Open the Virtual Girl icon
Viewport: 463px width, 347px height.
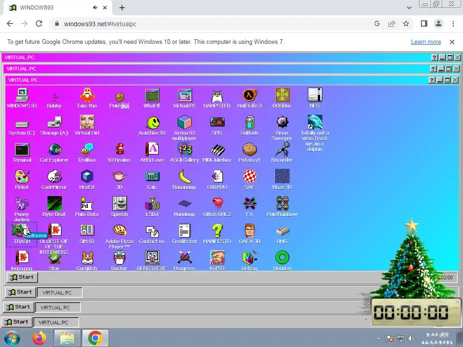click(87, 126)
